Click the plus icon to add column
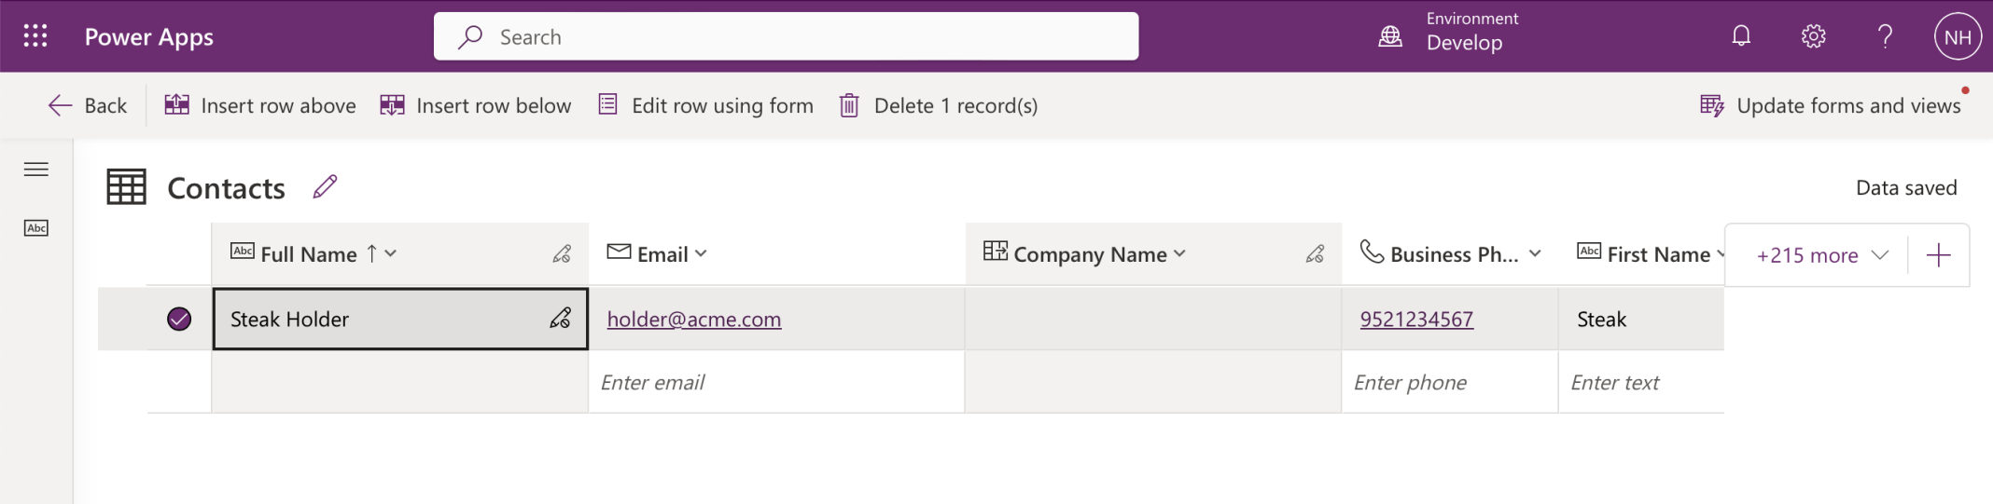Image resolution: width=1993 pixels, height=504 pixels. (x=1938, y=255)
